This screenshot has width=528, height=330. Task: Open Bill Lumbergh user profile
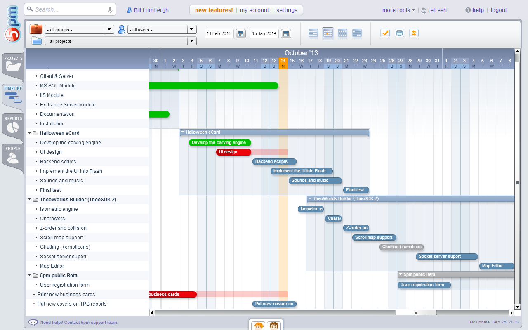[148, 10]
